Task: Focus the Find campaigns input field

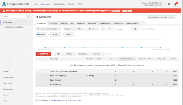Action: [x=122, y=29]
